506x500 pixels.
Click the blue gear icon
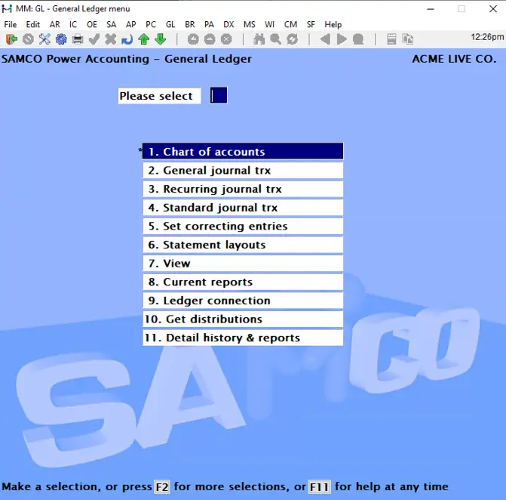coord(61,39)
